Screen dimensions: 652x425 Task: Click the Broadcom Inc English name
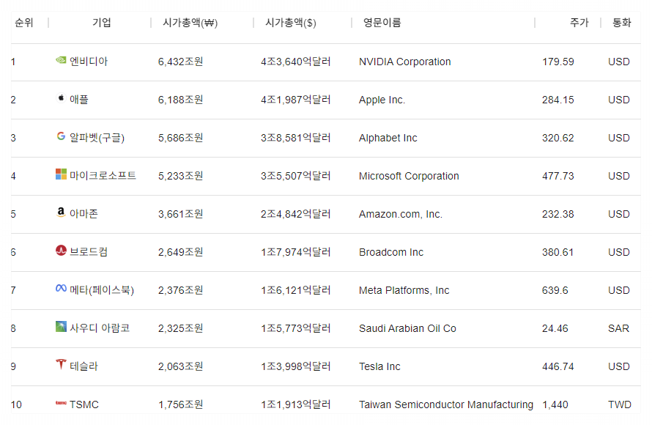391,252
